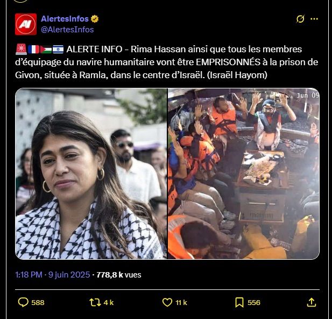Click the 9 juin 2025 date
Screen dimensions: 332x319
69,275
